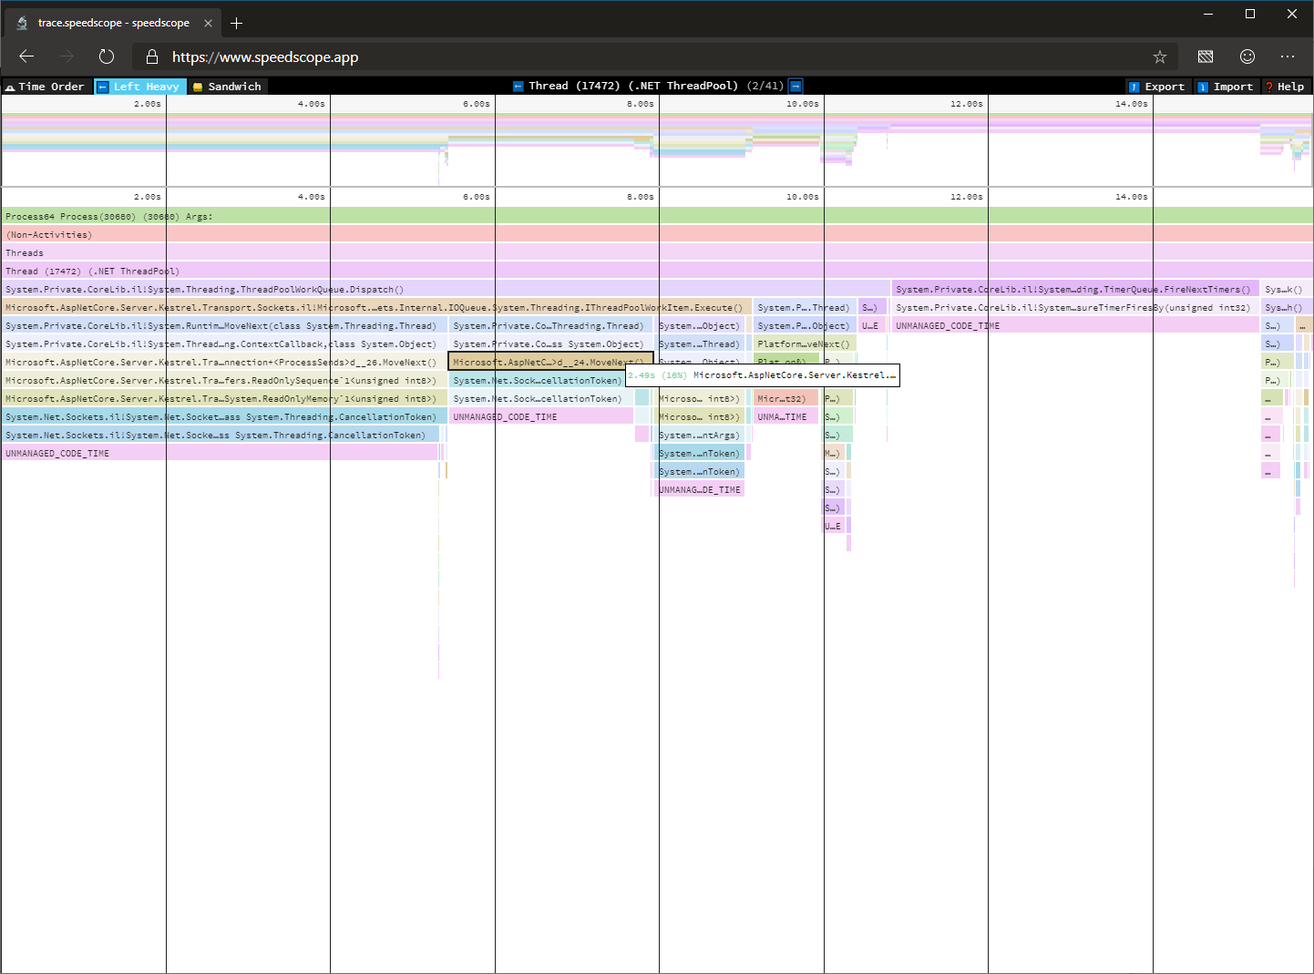Click the smiley feedback icon

point(1247,56)
